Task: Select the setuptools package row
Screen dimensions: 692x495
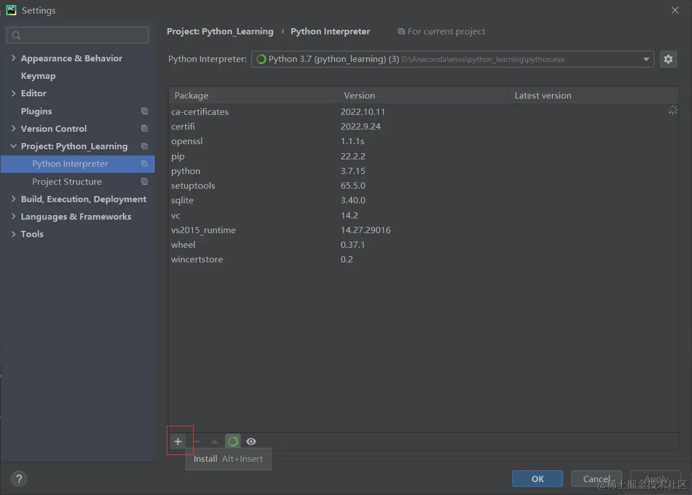Action: click(423, 185)
